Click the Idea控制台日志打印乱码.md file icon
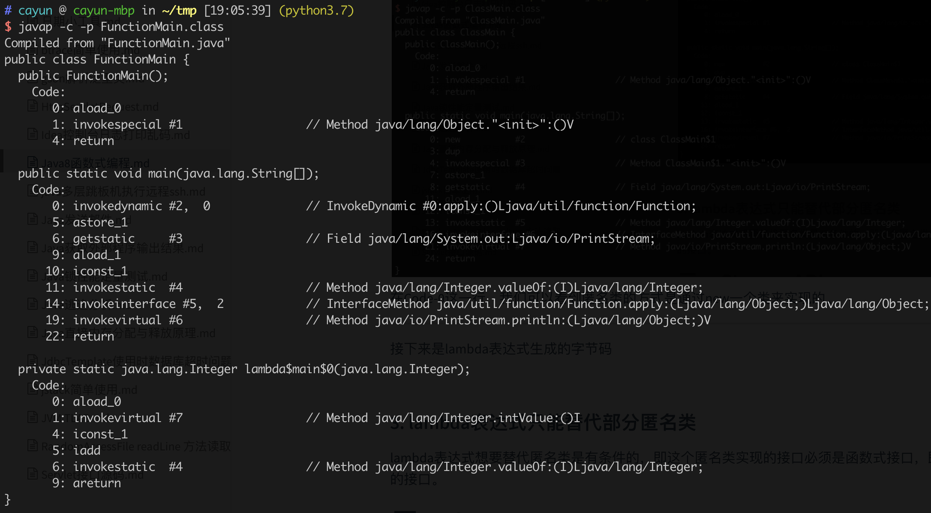Viewport: 931px width, 513px height. 33,134
